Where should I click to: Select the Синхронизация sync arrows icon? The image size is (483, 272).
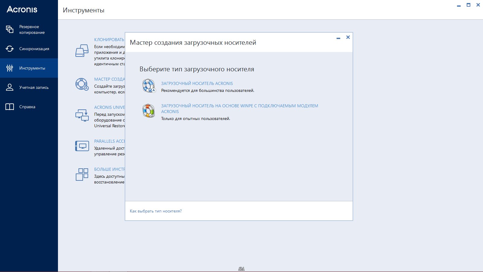tap(10, 49)
